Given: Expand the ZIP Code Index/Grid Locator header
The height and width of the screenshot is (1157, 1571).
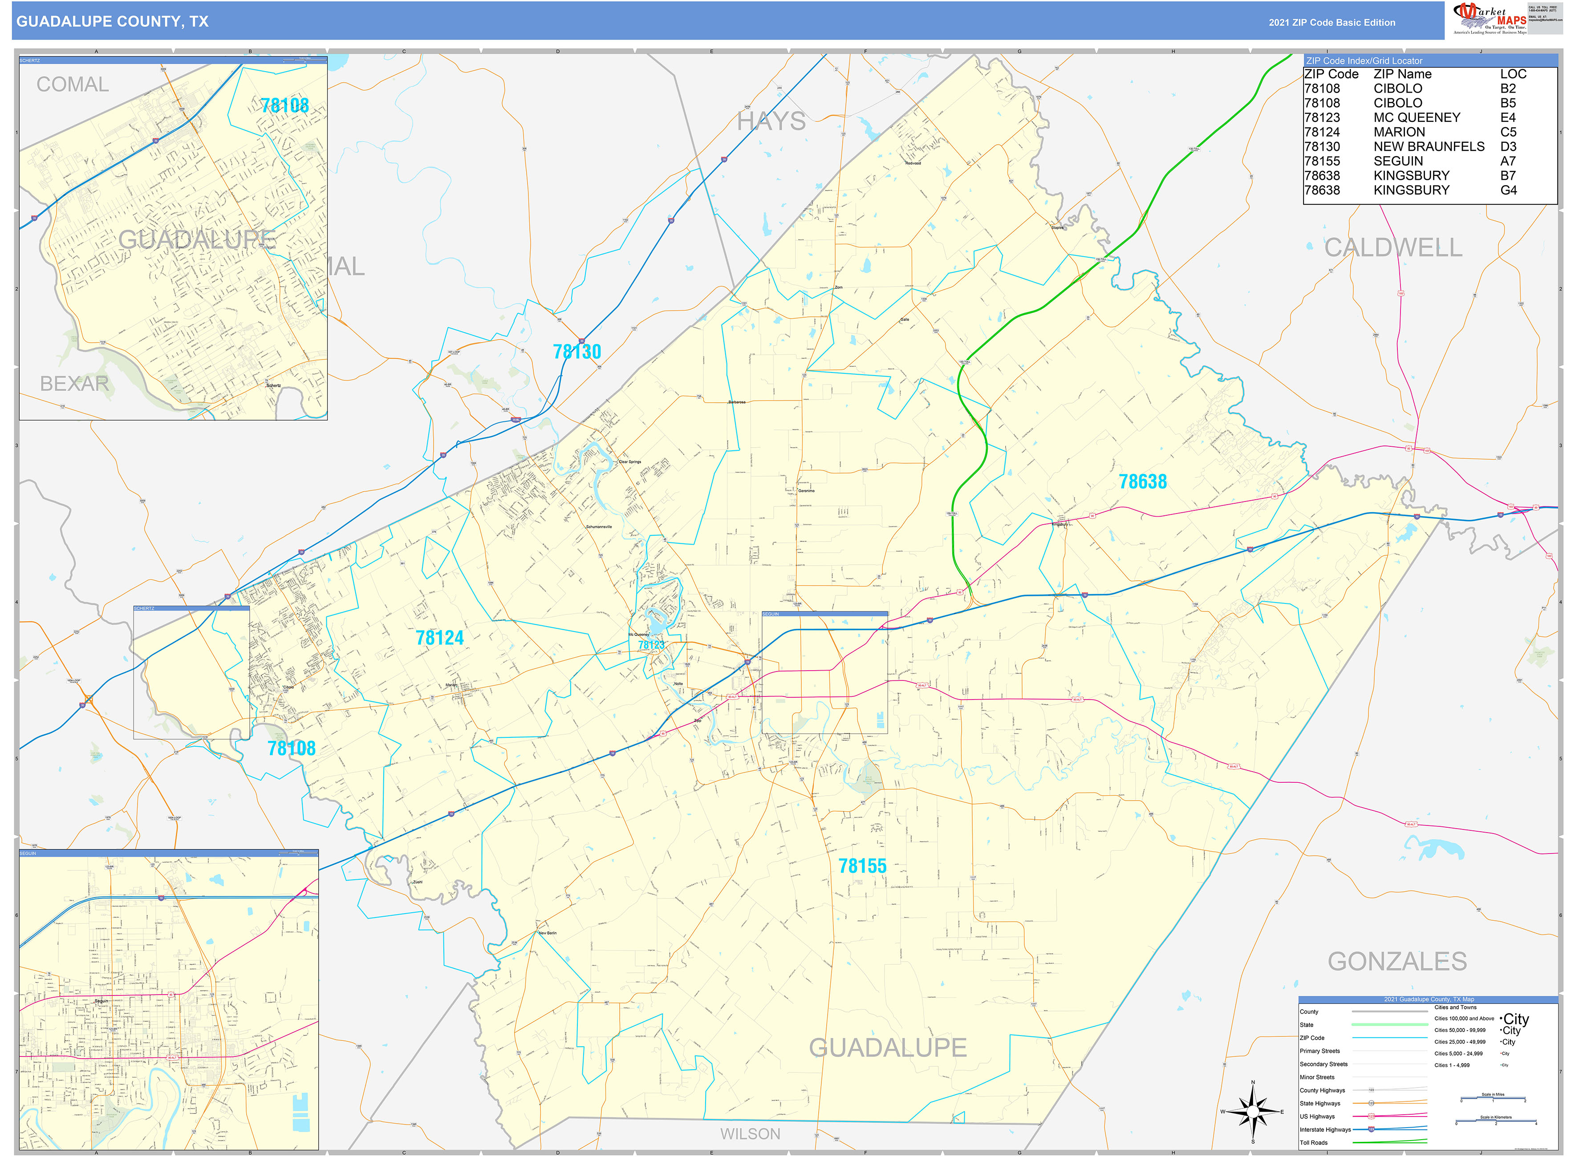Looking at the screenshot, I should coord(1364,61).
